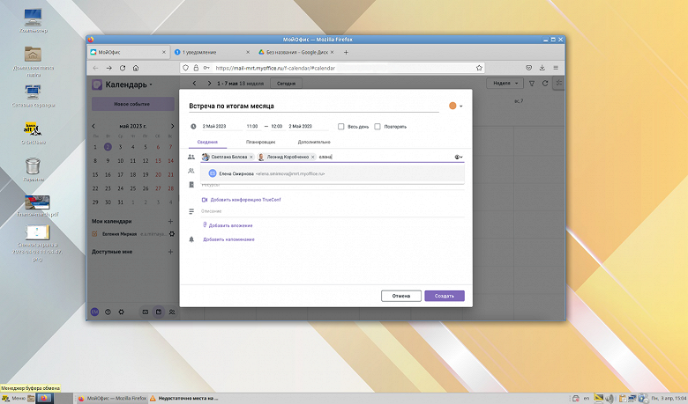The width and height of the screenshot is (688, 404).
Task: Check the Повторять checkbox
Action: [x=378, y=126]
